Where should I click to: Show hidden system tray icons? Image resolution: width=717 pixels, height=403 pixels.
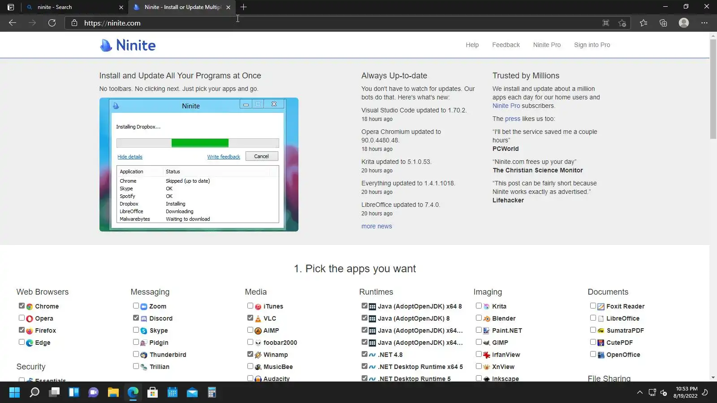(x=639, y=393)
